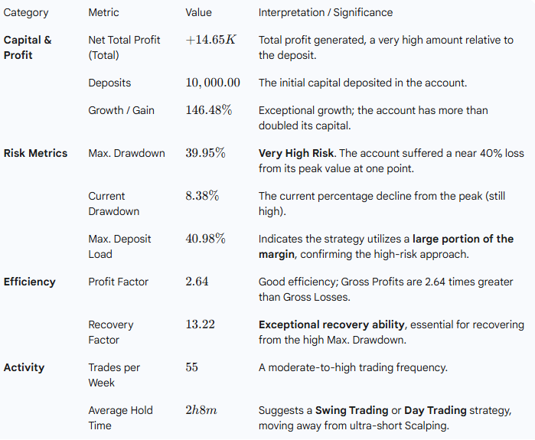Click the 8.38% current drawdown value
Screen dimensions: 535x440
click(x=202, y=196)
